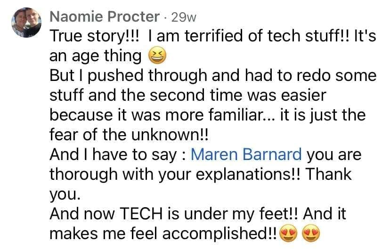
Task: Click the words True story!!!
Action: 95,36
